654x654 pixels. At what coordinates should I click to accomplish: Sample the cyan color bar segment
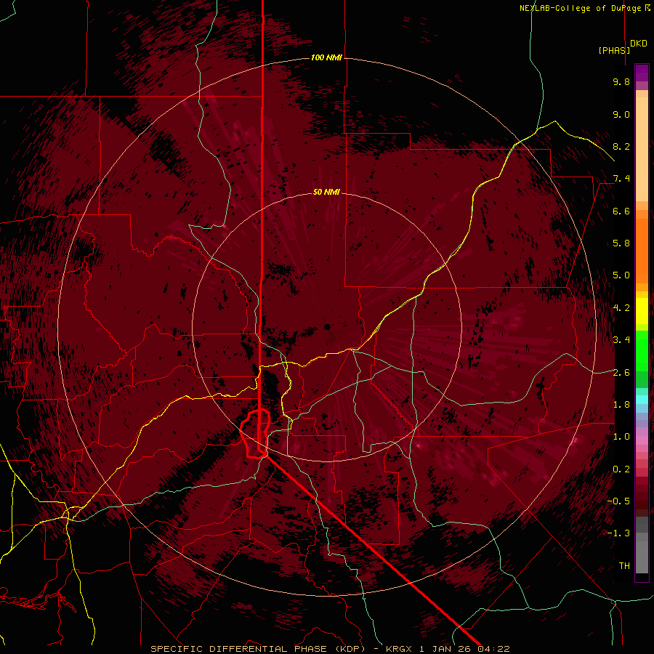tap(642, 400)
